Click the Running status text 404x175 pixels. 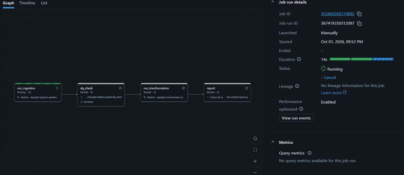[335, 69]
